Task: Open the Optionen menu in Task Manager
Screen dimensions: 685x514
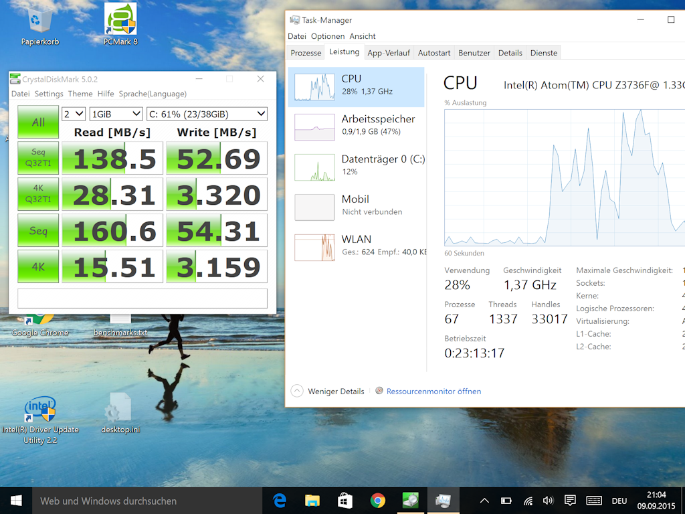Action: tap(328, 36)
